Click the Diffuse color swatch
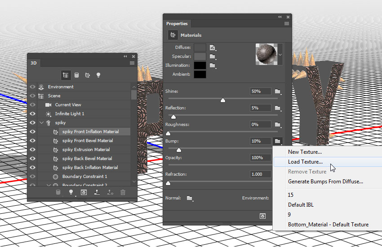Viewport: 382px width, 247px height. pos(200,48)
